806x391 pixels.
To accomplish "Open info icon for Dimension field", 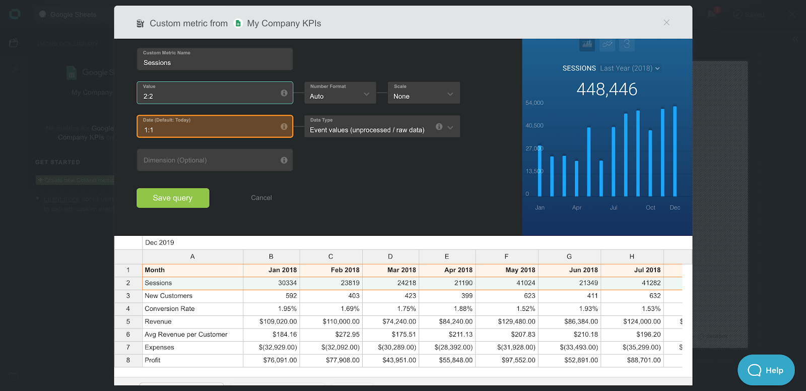I will point(284,160).
